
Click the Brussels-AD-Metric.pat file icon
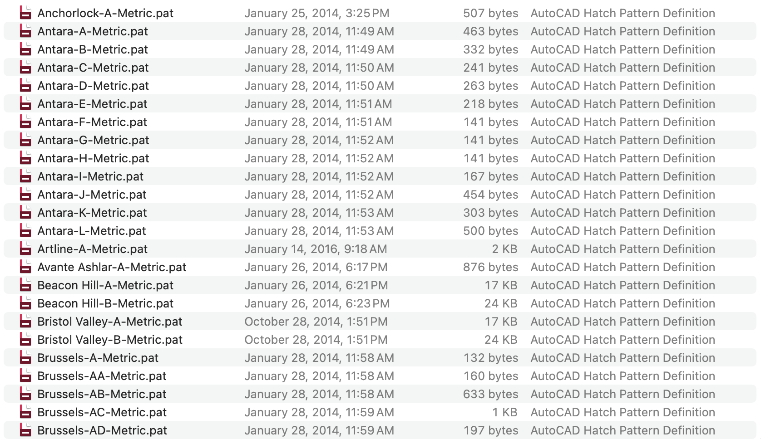pos(26,430)
